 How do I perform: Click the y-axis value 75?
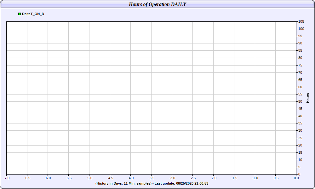pyautogui.click(x=300, y=65)
